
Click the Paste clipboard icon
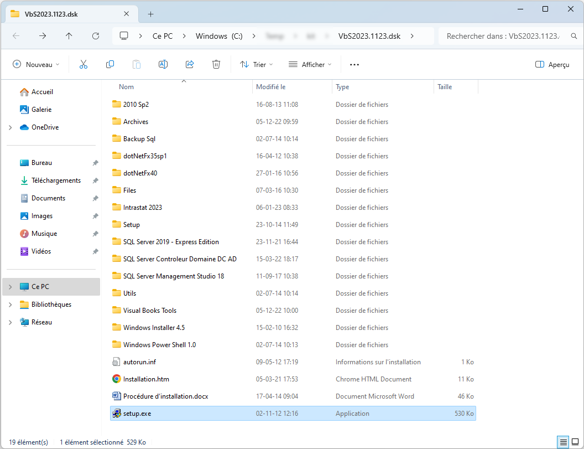tap(137, 65)
